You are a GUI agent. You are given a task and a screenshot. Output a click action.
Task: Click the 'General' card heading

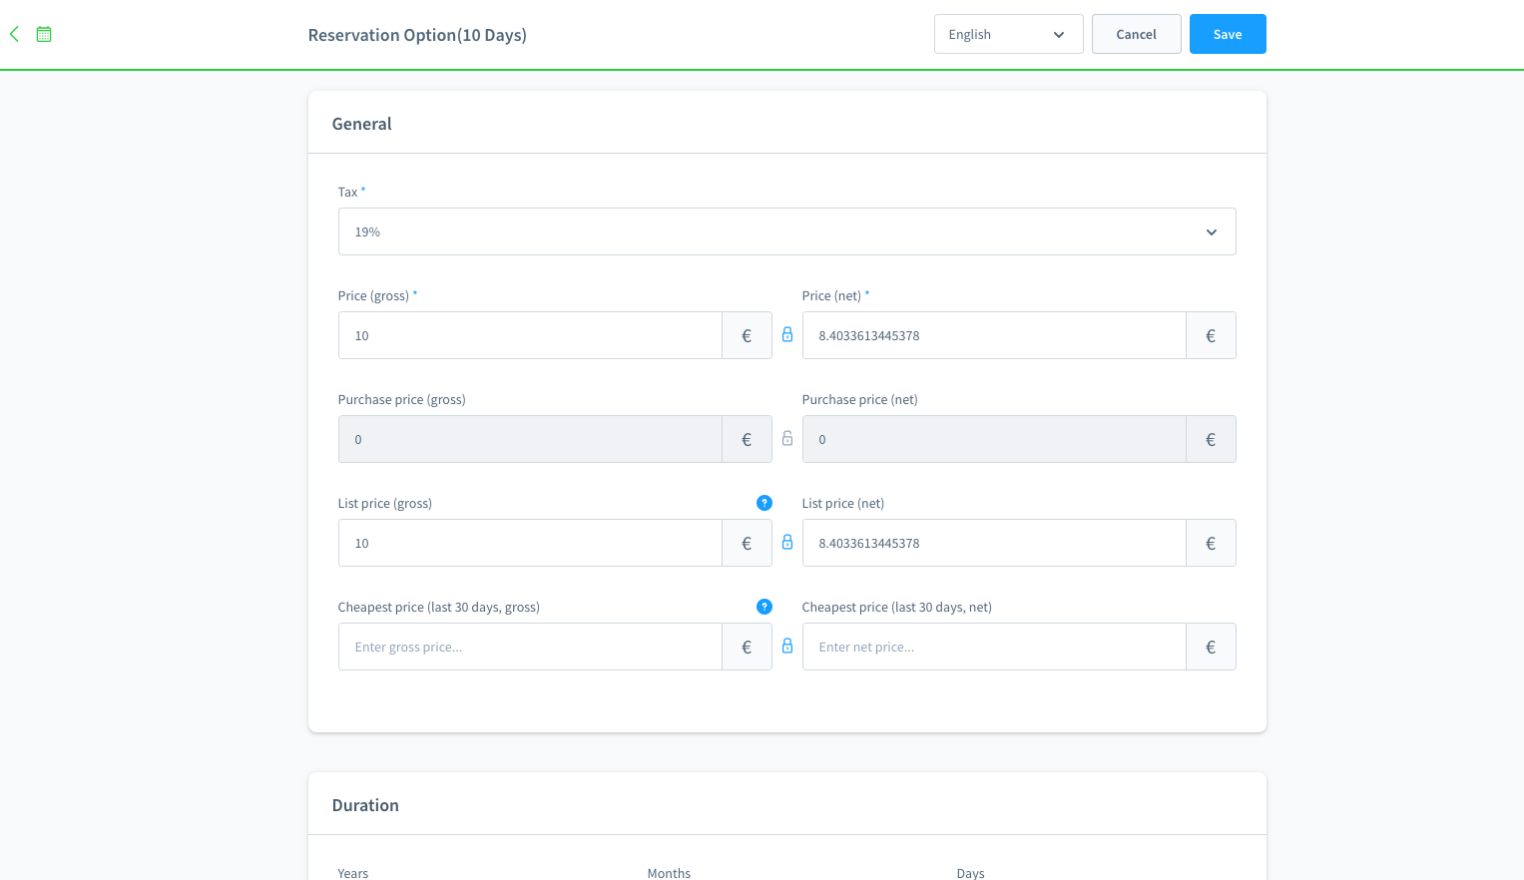pyautogui.click(x=361, y=124)
